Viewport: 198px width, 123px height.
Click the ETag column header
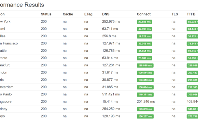[88, 14]
